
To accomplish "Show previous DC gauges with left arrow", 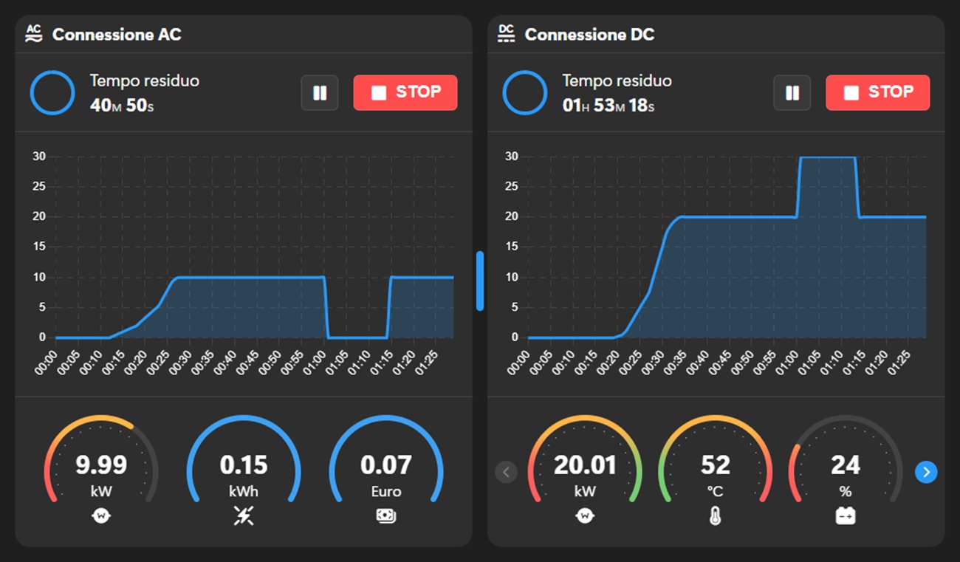I will coord(506,472).
